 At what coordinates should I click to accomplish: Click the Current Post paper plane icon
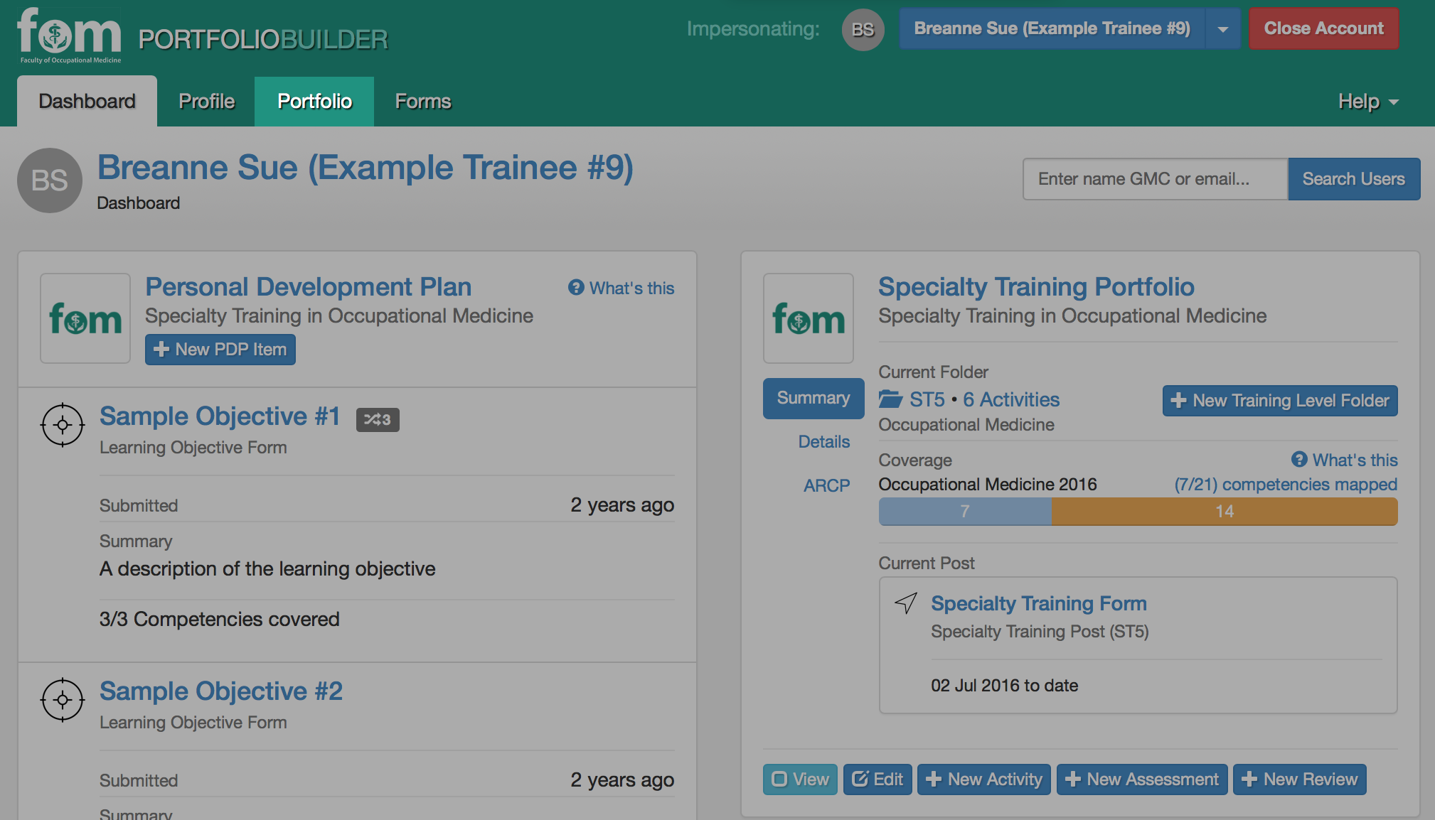point(906,603)
